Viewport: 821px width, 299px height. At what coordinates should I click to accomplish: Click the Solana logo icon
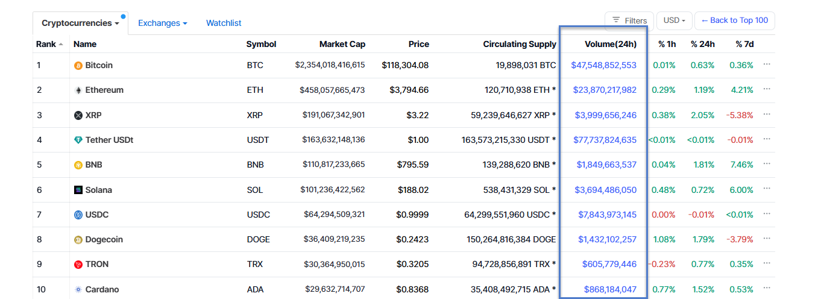(78, 190)
